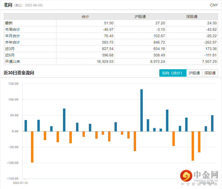Screen dimensions: 222x189
Task: Select the 开通以来 row label
Action: pos(13,61)
